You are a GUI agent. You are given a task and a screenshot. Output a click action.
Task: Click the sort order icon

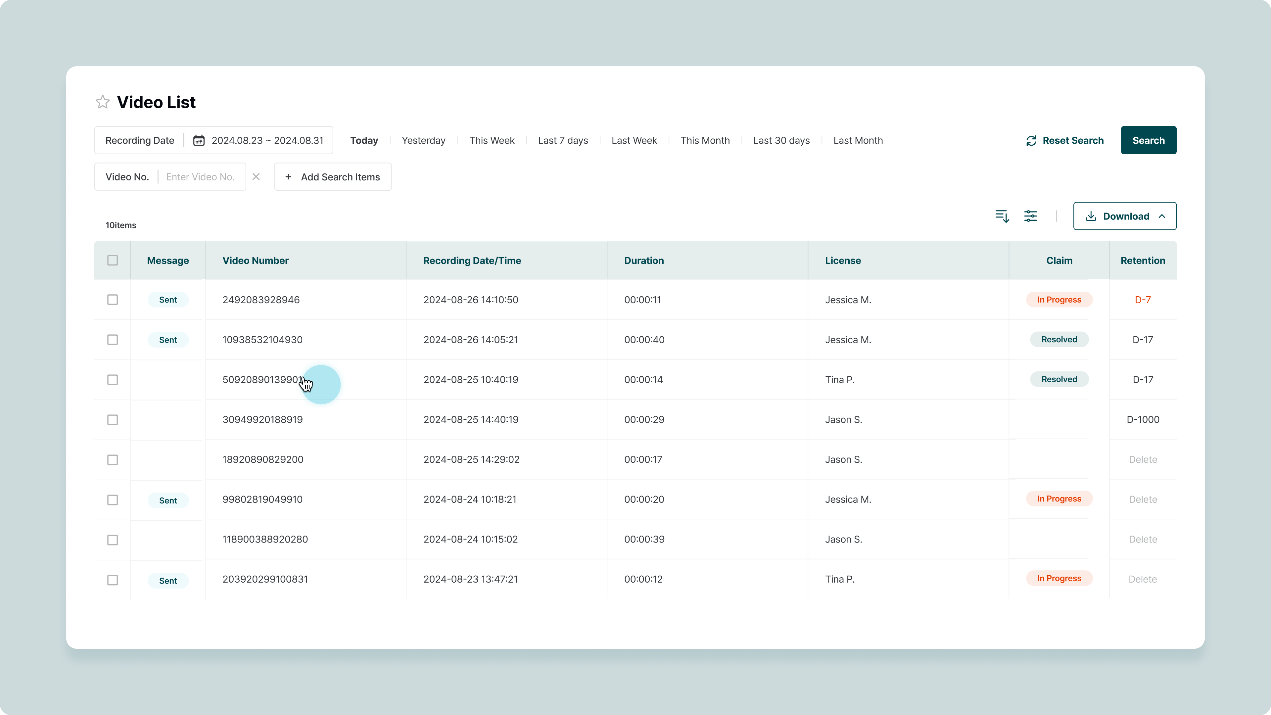[x=1002, y=216]
